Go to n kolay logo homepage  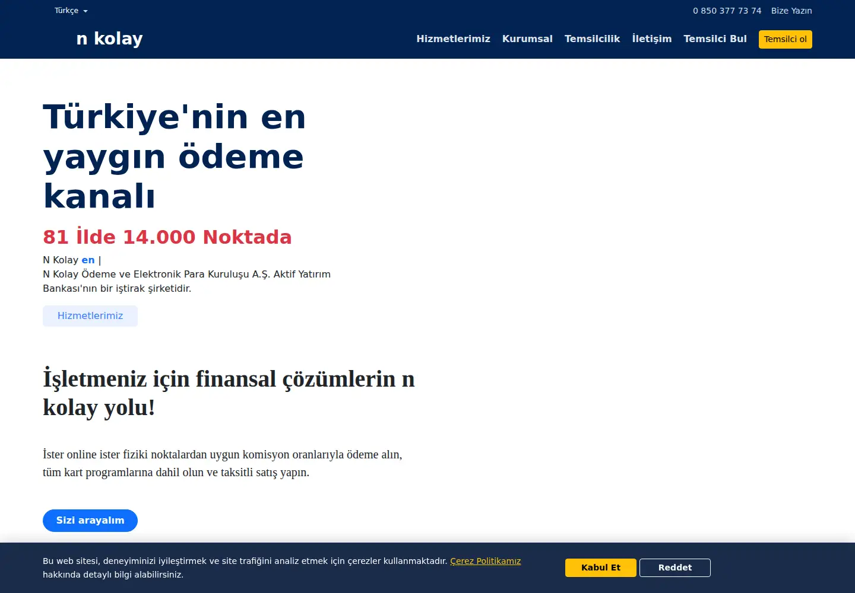click(109, 39)
